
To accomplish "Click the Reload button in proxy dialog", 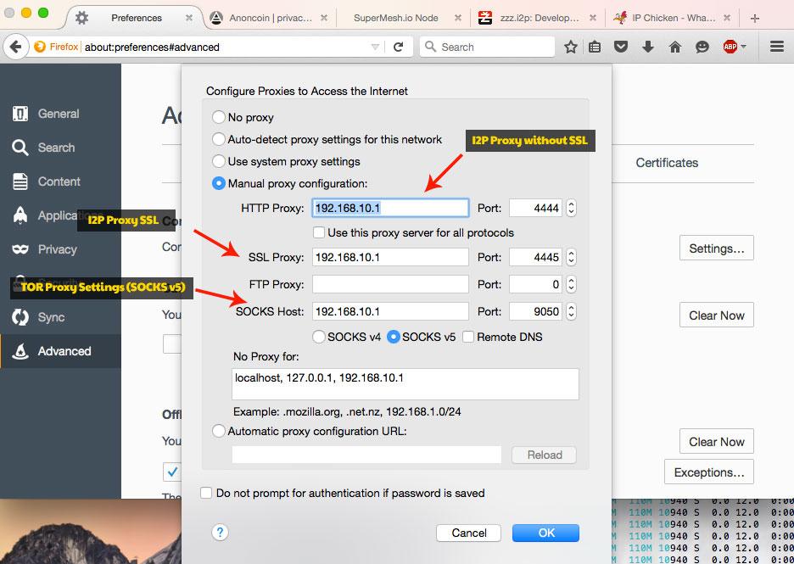I will [545, 455].
